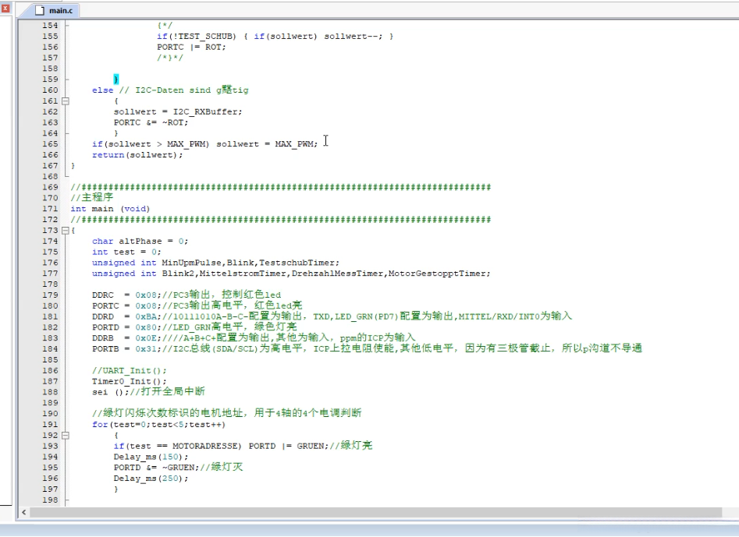Click the '//主程序' comment on line 170
739x537 pixels.
click(x=92, y=198)
